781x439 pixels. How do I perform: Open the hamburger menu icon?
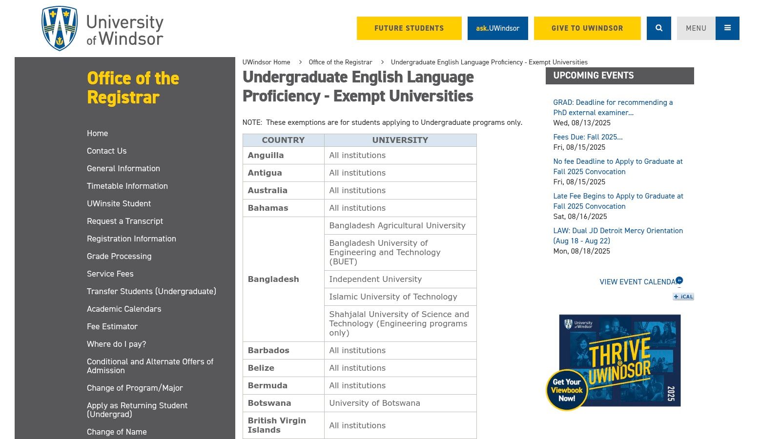pos(727,28)
